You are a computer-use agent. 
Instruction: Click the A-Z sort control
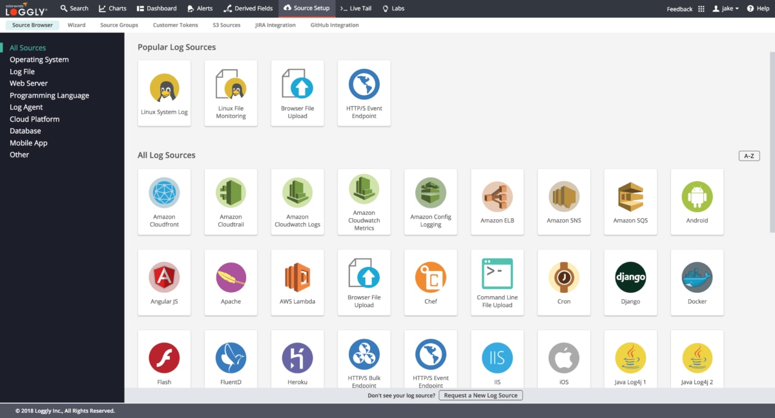tap(749, 155)
